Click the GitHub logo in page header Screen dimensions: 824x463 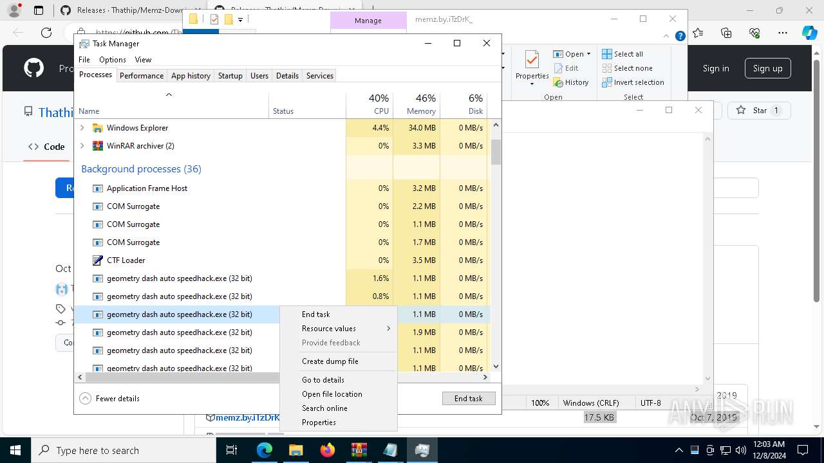point(33,68)
